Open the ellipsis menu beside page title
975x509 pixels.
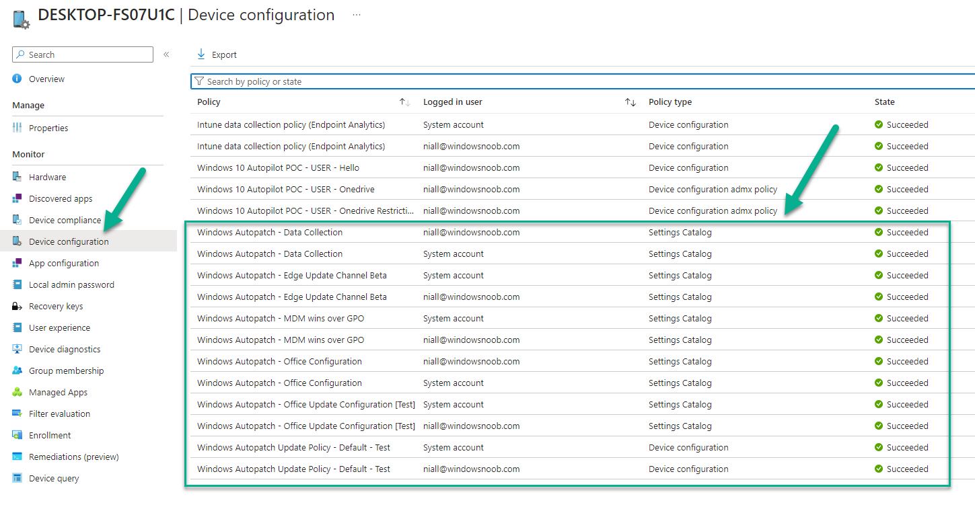[x=357, y=15]
